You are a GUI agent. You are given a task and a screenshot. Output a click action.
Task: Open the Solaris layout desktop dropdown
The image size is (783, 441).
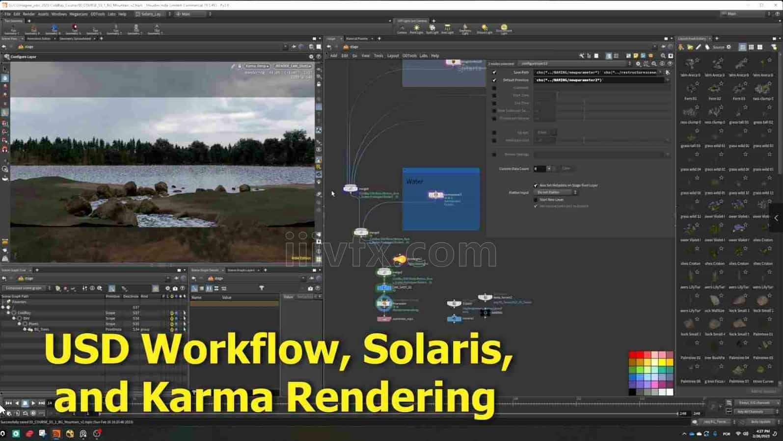(x=153, y=14)
